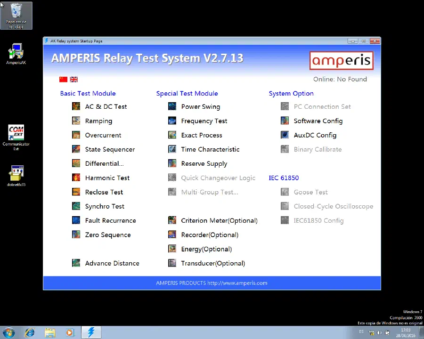Click the AuxDC Config icon
The height and width of the screenshot is (339, 424).
click(285, 135)
